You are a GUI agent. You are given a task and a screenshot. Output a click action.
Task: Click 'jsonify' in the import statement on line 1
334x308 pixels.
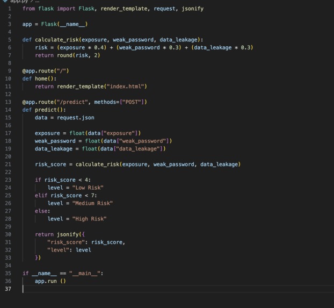pyautogui.click(x=193, y=9)
